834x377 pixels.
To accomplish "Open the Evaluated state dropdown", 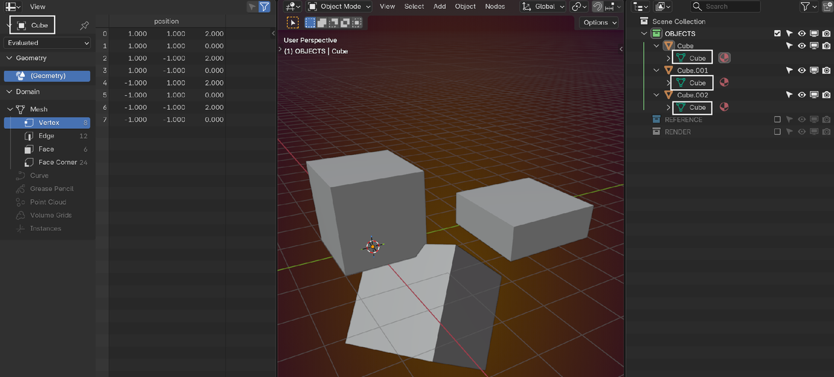I will click(x=48, y=43).
